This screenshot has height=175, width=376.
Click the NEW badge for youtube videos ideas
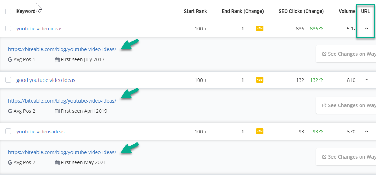259,132
